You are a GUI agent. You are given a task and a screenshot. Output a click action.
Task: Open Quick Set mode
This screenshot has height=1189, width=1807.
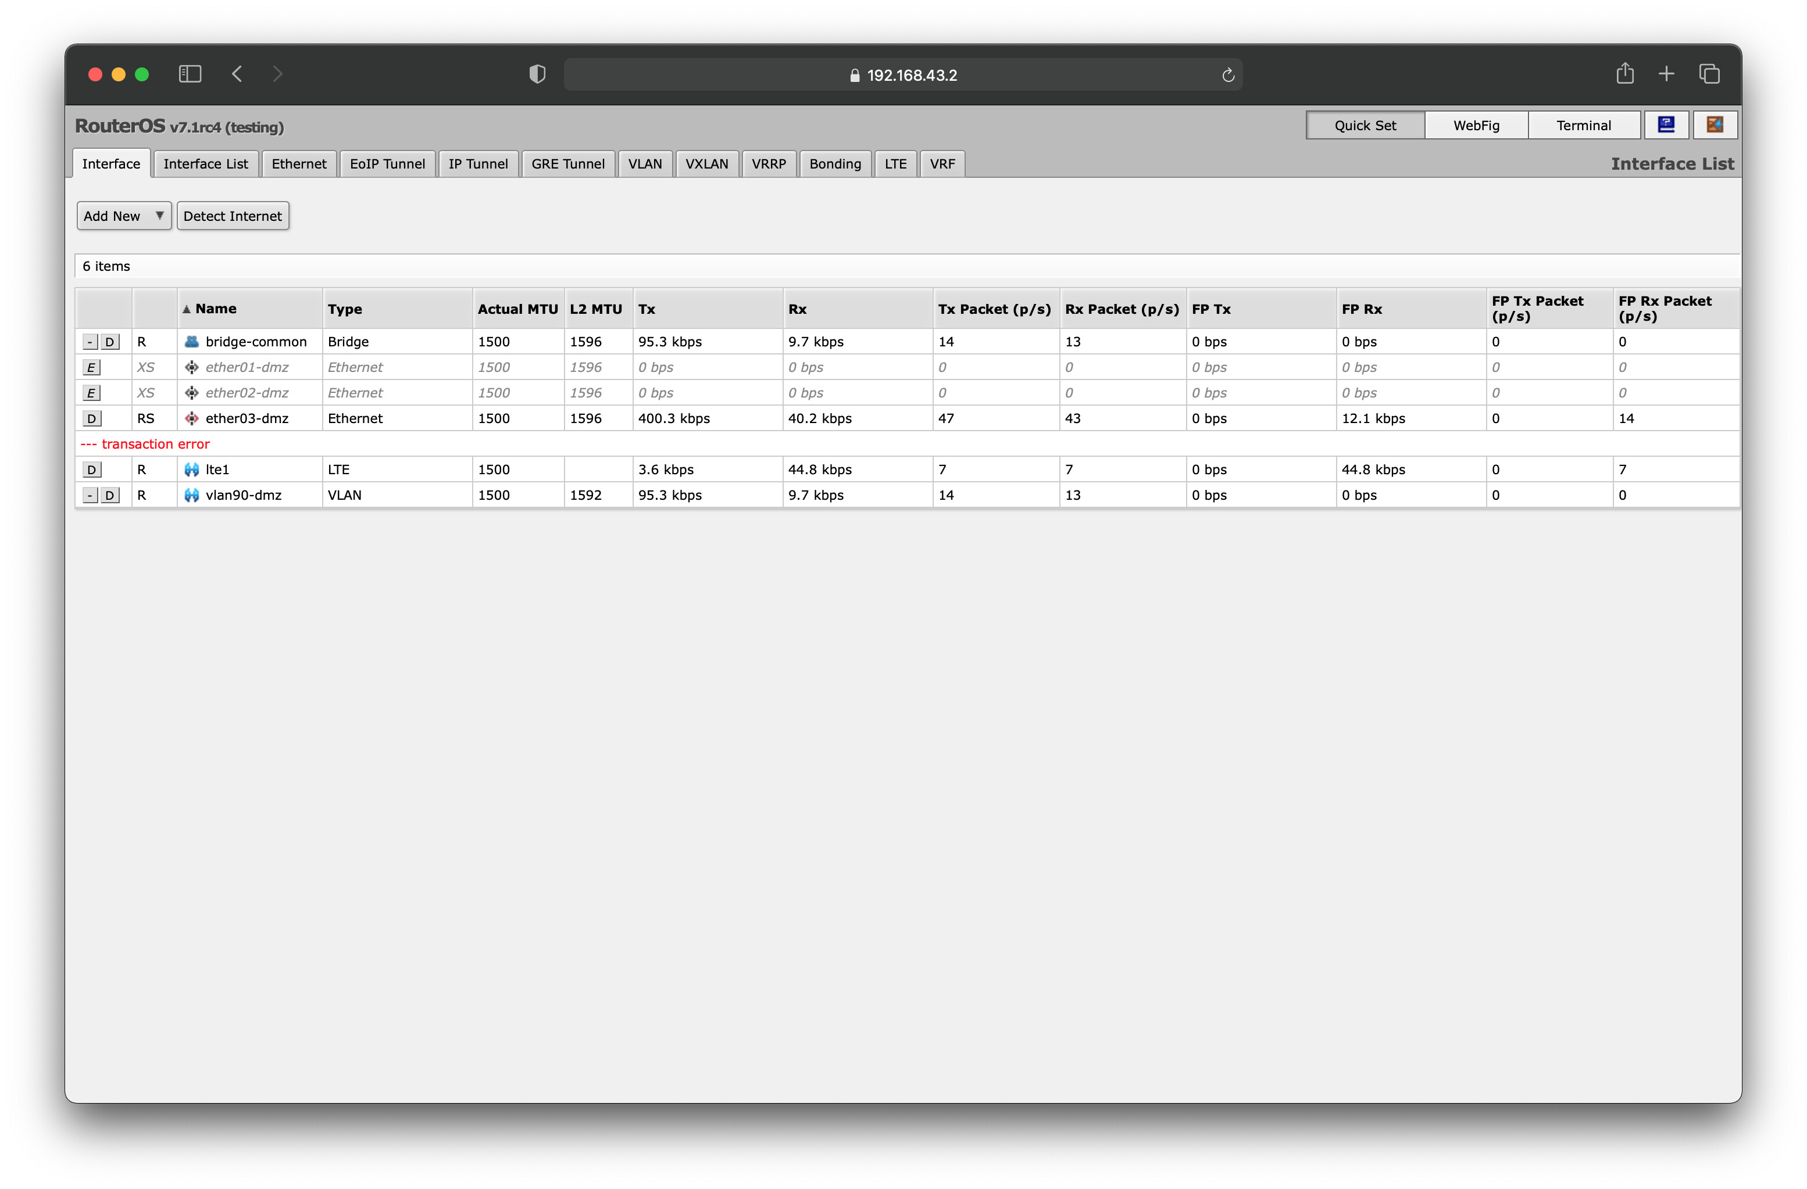pyautogui.click(x=1365, y=124)
